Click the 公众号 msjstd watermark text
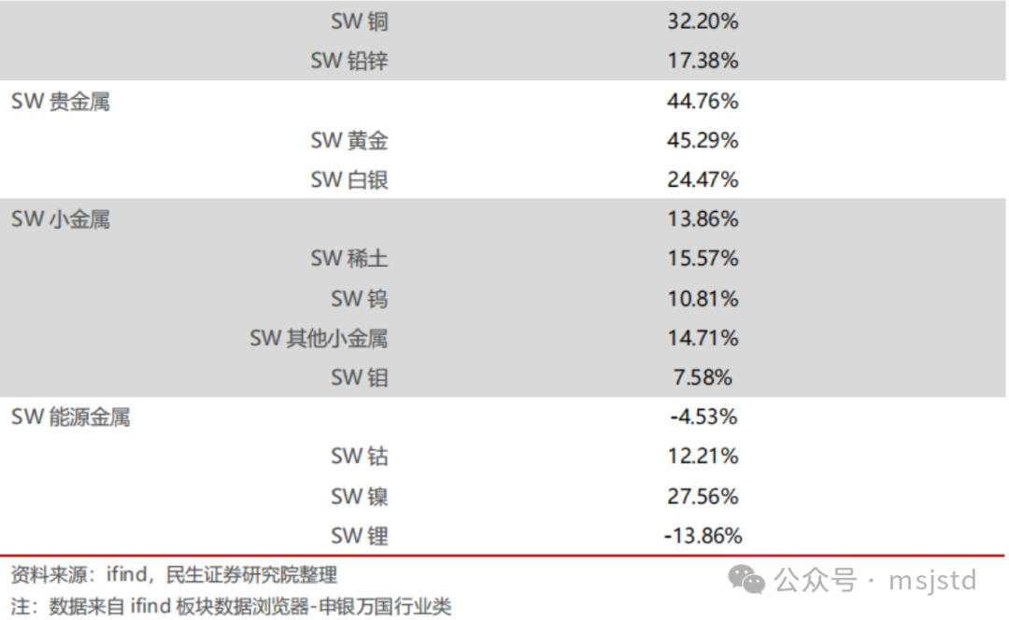Image resolution: width=1009 pixels, height=620 pixels. click(x=875, y=580)
